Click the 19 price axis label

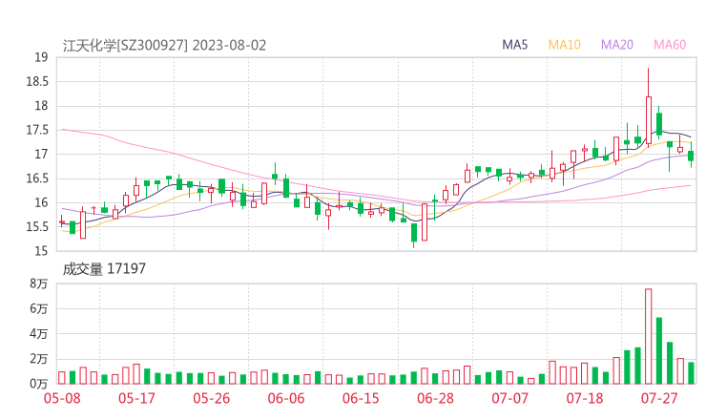(x=41, y=57)
